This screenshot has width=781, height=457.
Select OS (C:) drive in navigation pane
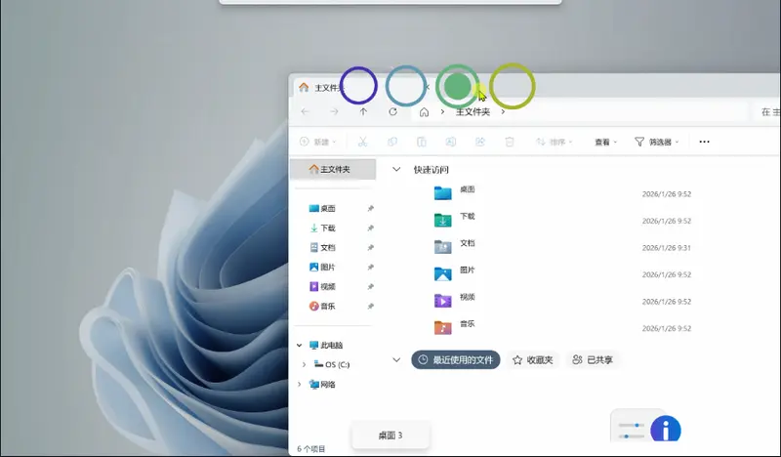(x=333, y=365)
